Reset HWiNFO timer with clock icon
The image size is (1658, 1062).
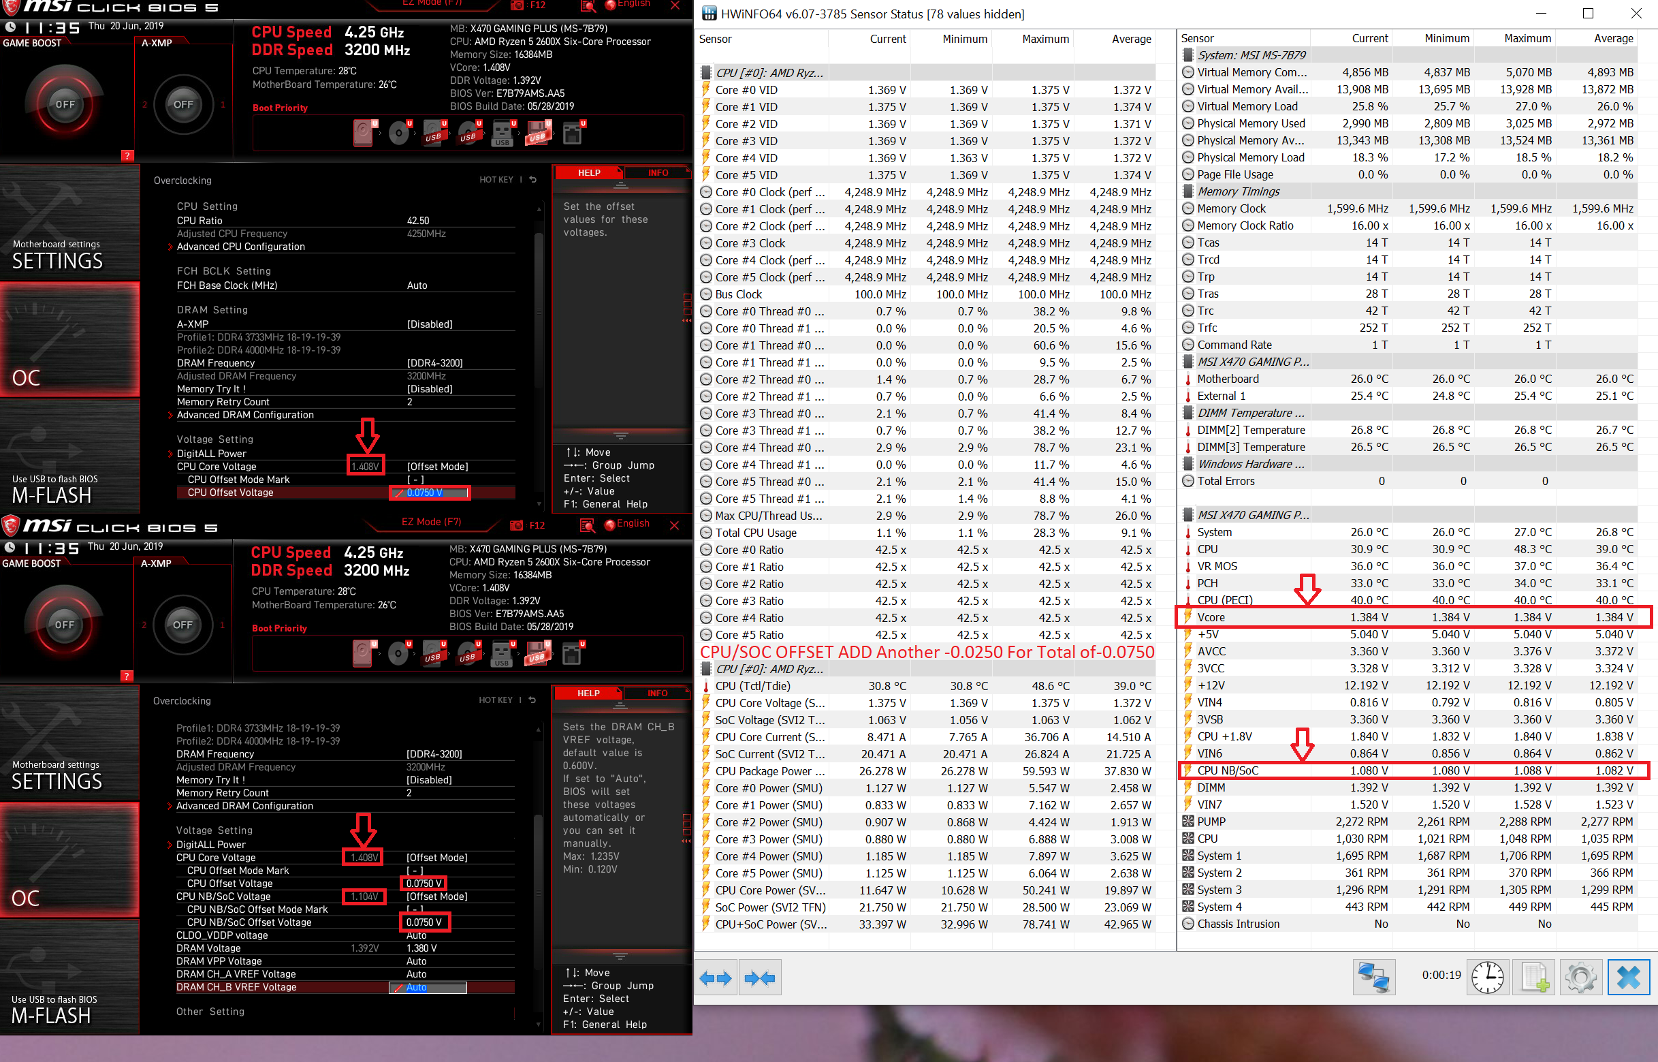[1488, 977]
